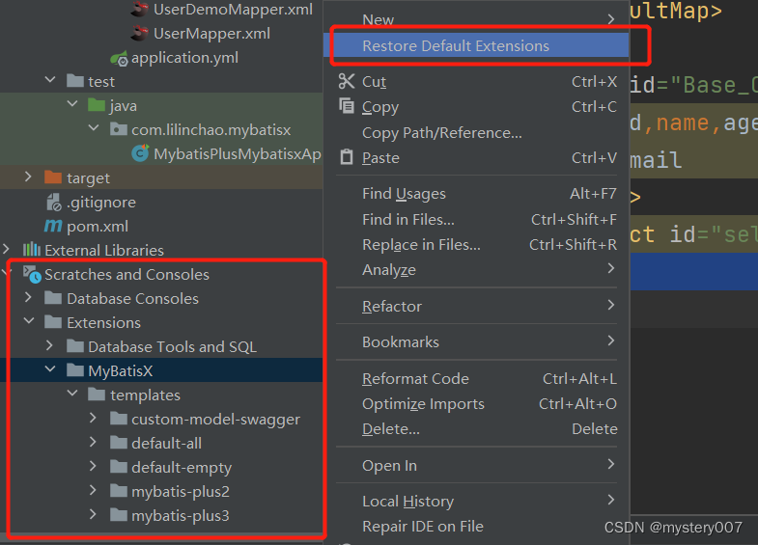Click the Scratches and Consoles icon
Screen dimensions: 758x545
coord(32,274)
